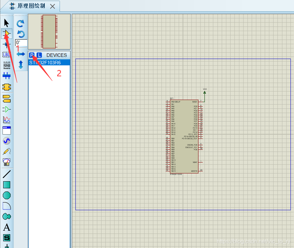Click the DEVICES panel header label
The image size is (294, 248).
(57, 55)
